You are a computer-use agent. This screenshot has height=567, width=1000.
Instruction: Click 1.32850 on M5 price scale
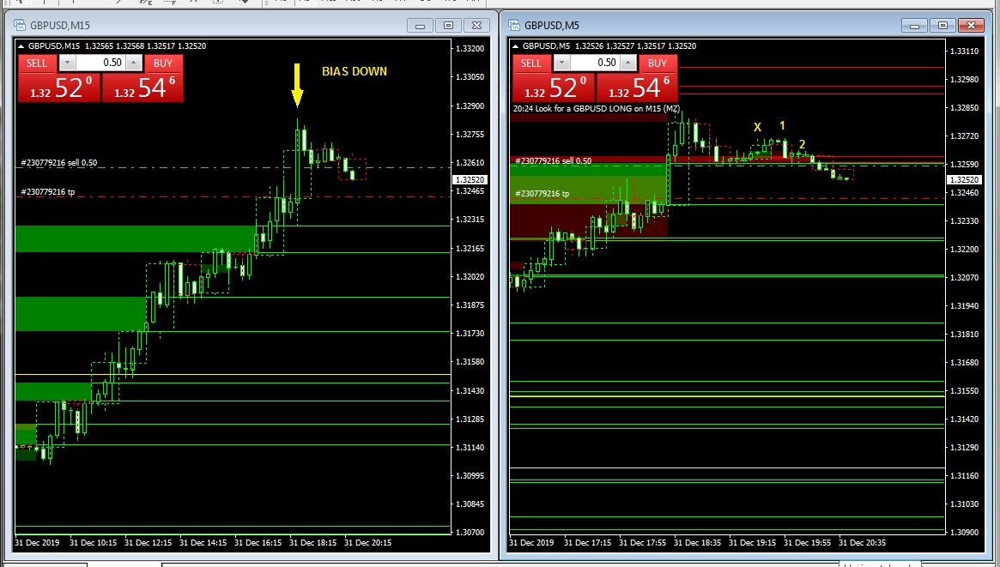[x=964, y=108]
